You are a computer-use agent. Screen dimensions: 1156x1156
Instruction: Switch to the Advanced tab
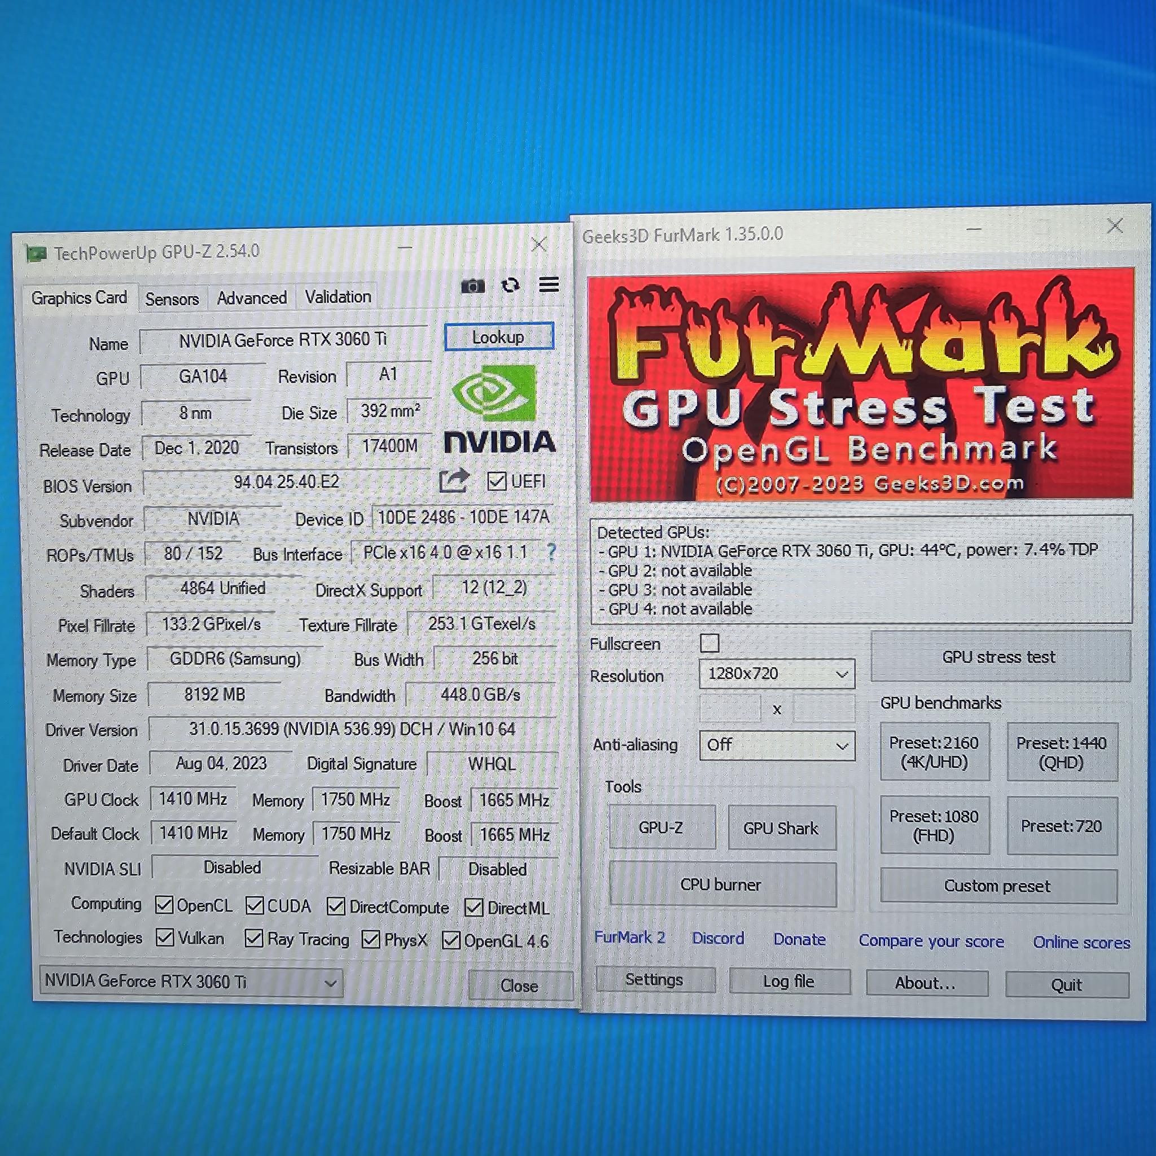pos(252,297)
